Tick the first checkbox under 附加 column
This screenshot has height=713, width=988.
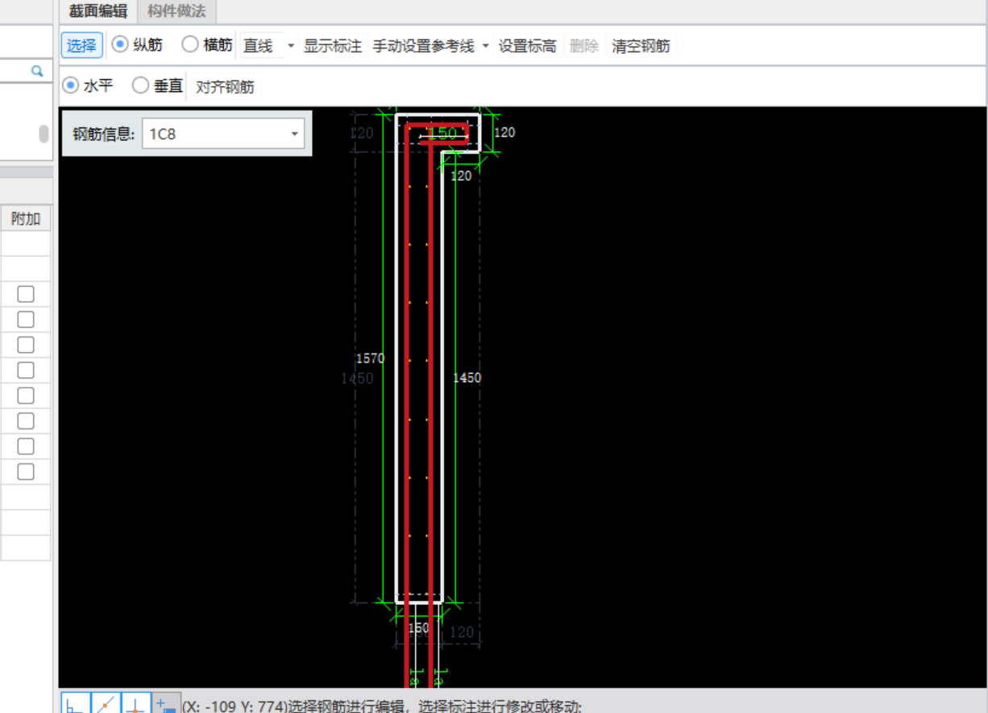pyautogui.click(x=26, y=294)
